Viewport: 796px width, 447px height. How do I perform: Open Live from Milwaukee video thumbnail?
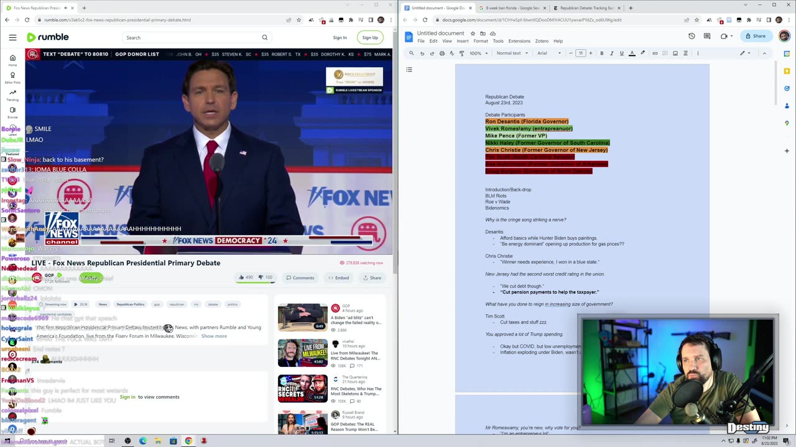click(x=302, y=353)
